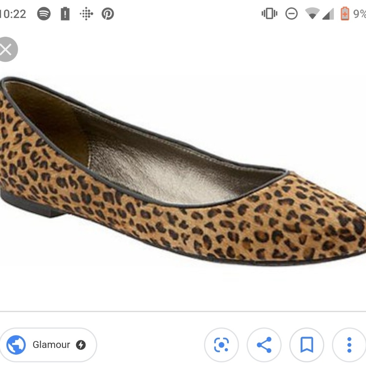Tap the battery warning notification icon
The height and width of the screenshot is (365, 366).
coord(65,14)
